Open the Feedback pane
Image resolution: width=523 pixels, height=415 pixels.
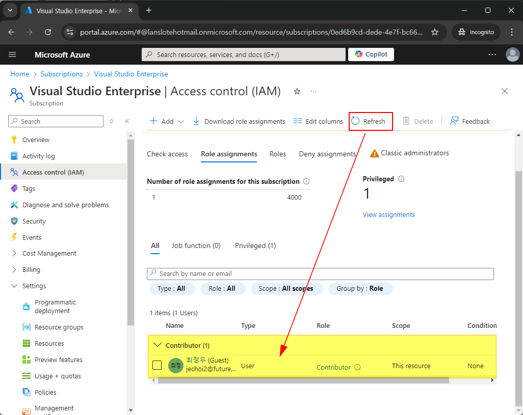tap(469, 121)
